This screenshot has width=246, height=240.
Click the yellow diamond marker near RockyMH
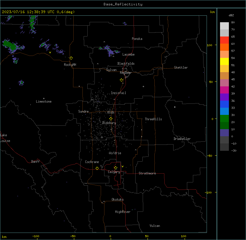pyautogui.click(x=71, y=58)
